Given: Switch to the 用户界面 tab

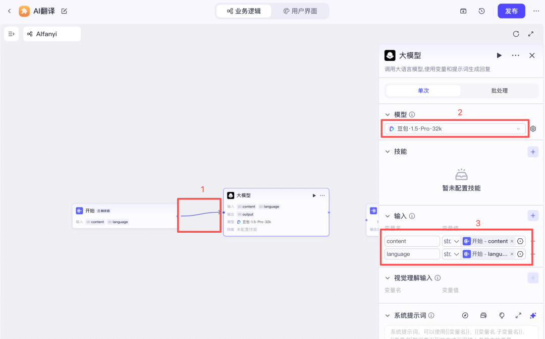Looking at the screenshot, I should (x=300, y=11).
